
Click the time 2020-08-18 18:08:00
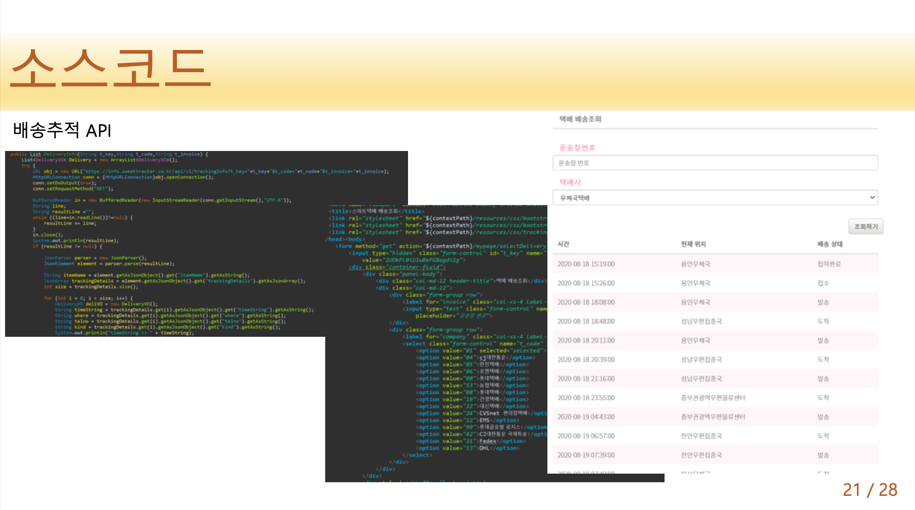586,302
